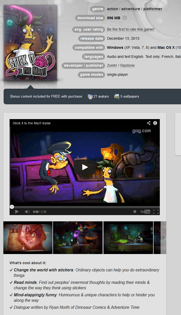The height and width of the screenshot is (315, 181).
Task: Click the video share icon
Action: click(149, 123)
